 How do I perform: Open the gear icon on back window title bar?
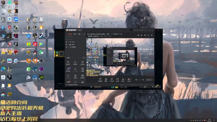(158, 30)
